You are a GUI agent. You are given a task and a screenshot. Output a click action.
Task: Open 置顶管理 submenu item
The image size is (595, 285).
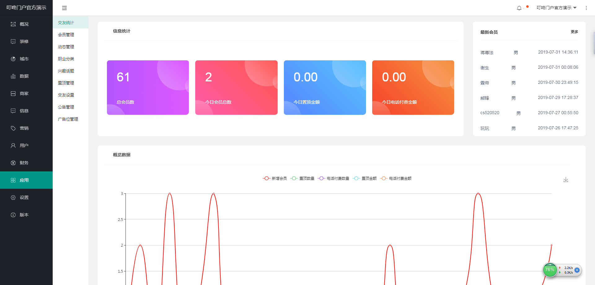click(70, 83)
